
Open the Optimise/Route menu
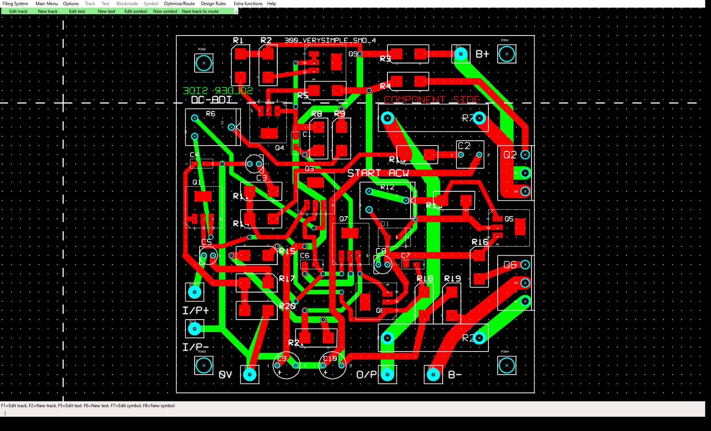point(179,4)
